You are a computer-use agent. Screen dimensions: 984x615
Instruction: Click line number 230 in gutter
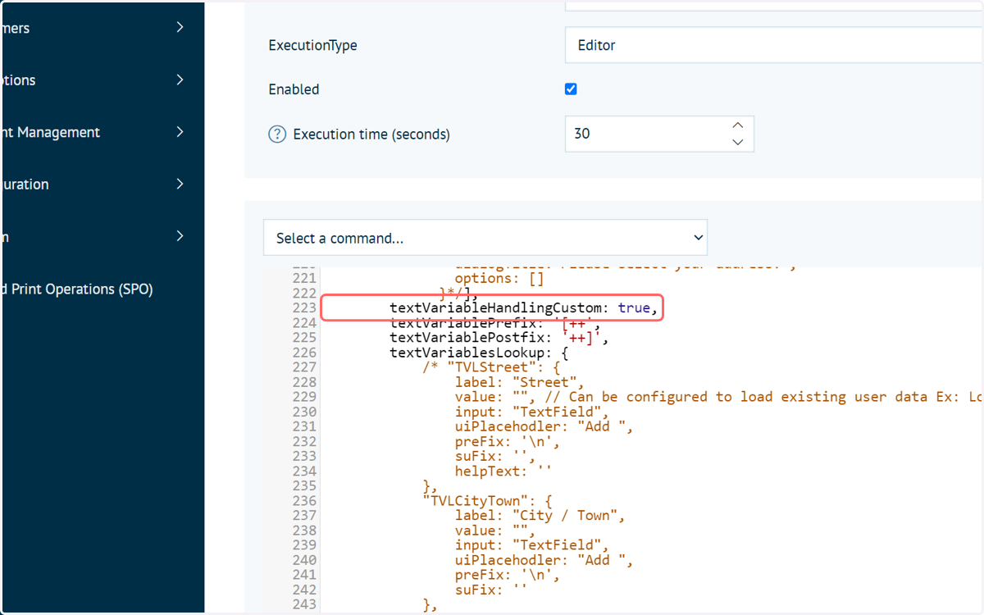(x=304, y=412)
